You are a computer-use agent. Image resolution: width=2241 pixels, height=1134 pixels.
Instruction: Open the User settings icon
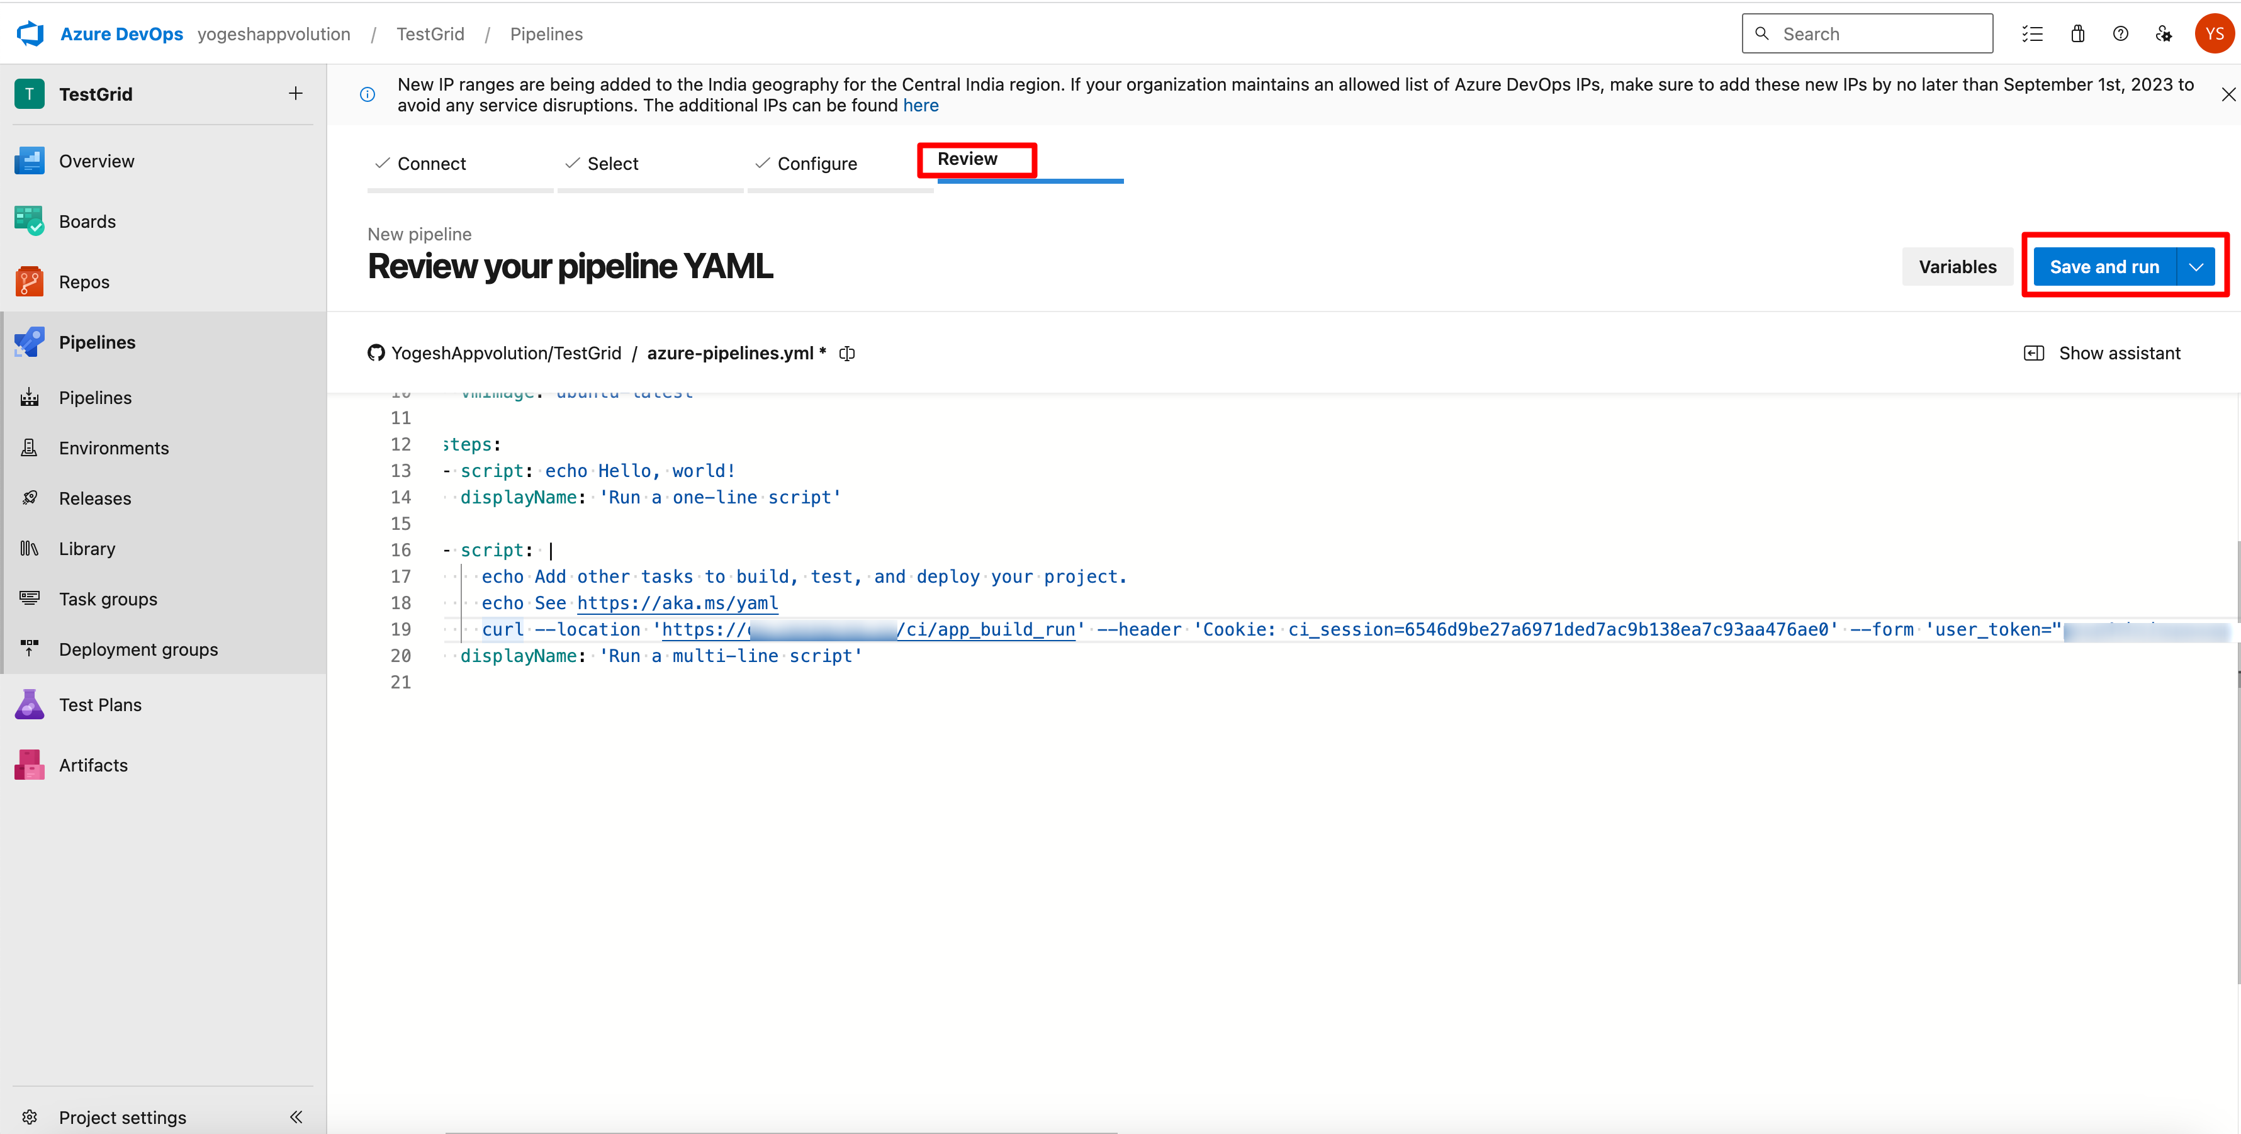pyautogui.click(x=2164, y=34)
